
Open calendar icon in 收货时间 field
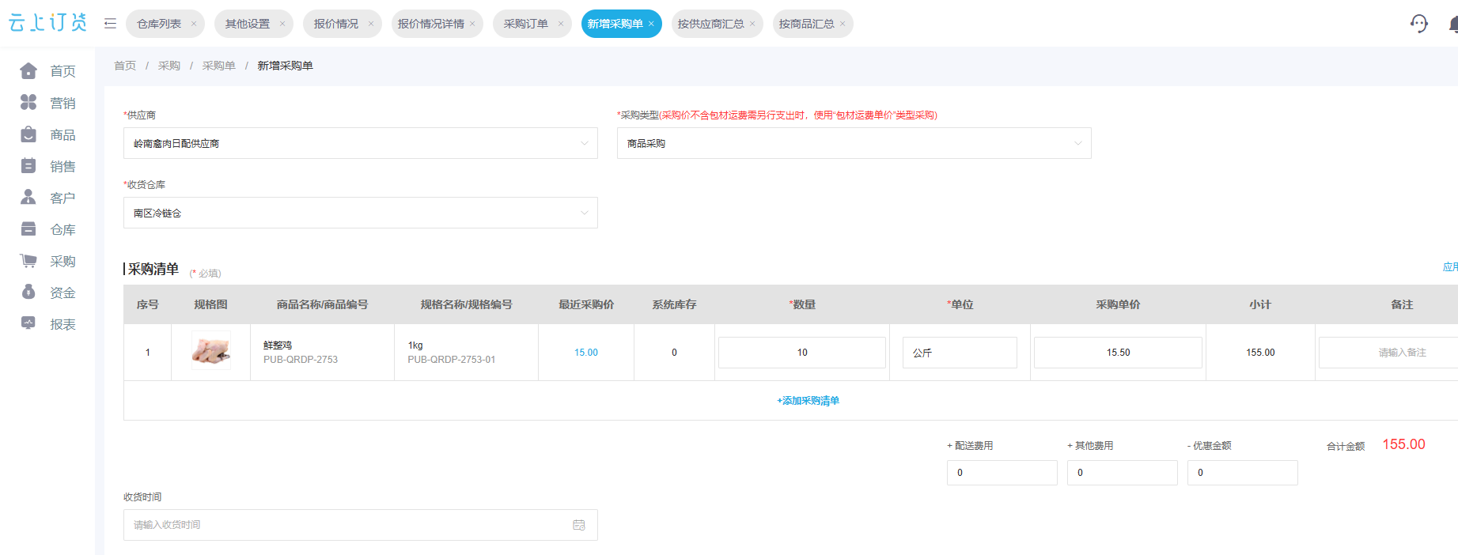click(x=579, y=525)
